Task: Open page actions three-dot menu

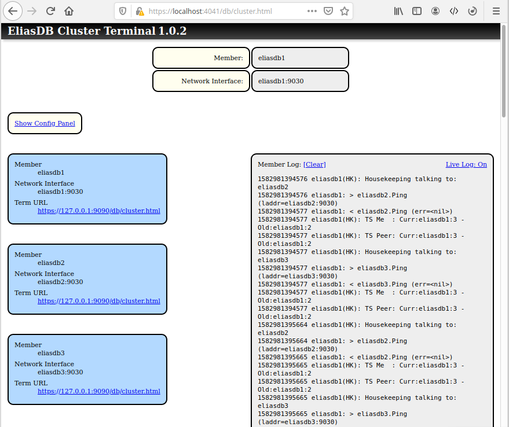Action: click(312, 11)
